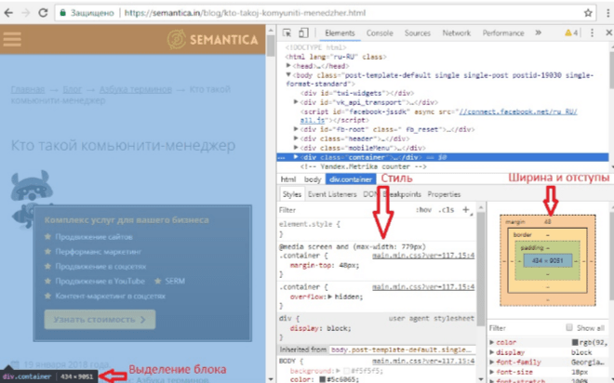Click Узнать стоимость button

click(x=100, y=320)
